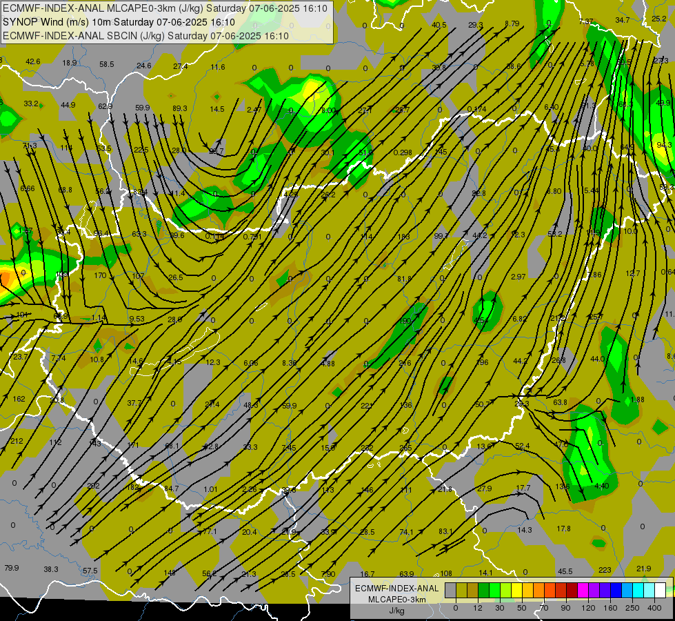Click the map value '7.45'
The width and height of the screenshot is (675, 621).
(289, 448)
